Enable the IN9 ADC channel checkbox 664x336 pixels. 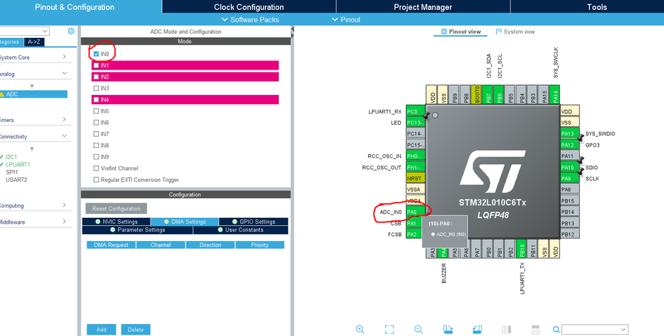coord(96,157)
